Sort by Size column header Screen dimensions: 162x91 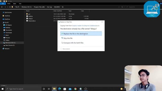coord(83,11)
